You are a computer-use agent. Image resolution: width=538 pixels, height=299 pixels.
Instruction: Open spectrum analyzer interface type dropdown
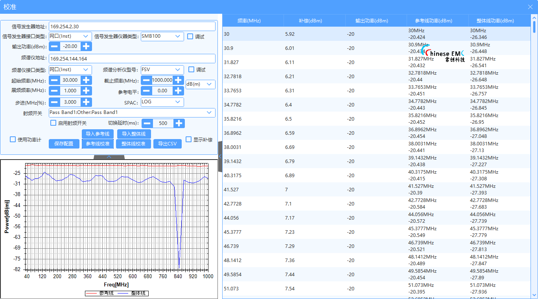click(x=70, y=70)
